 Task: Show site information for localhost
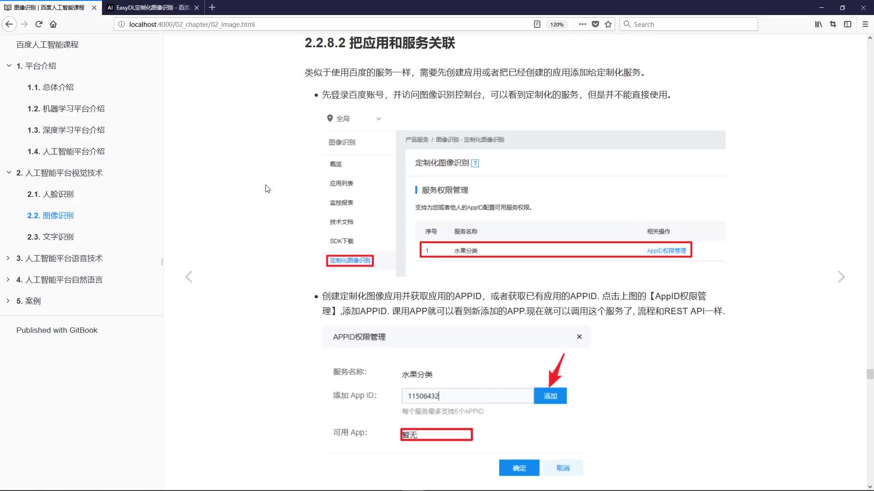coord(122,24)
